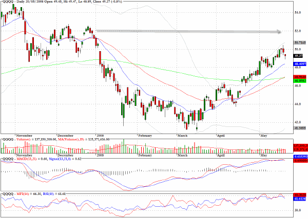This screenshot has height=219, width=308.
Task: Click May label under the volume panel
Action: 264,156
